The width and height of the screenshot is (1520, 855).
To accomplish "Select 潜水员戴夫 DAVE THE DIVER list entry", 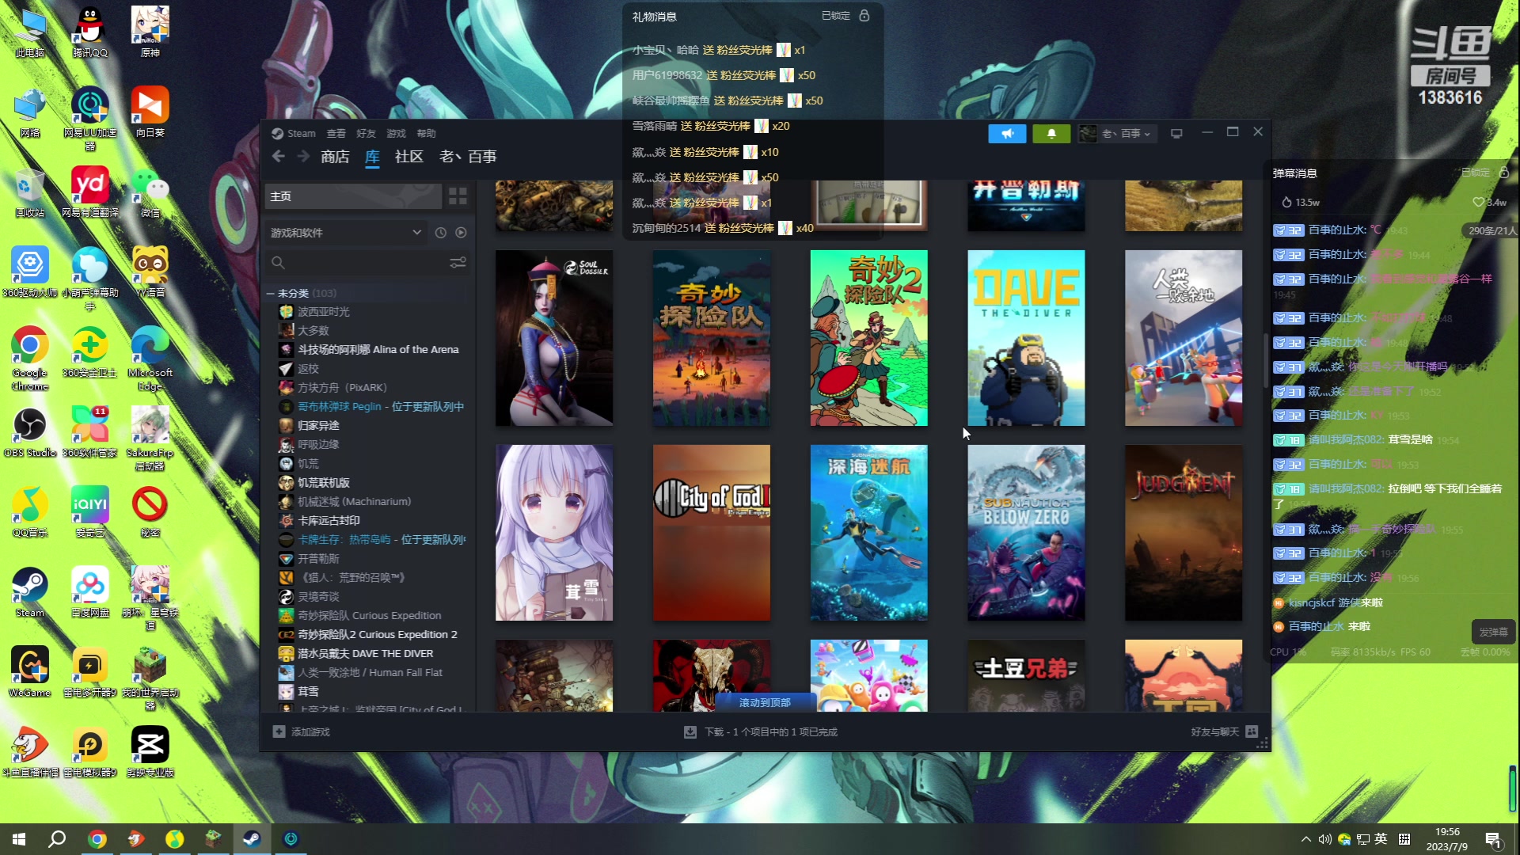I will 366,654.
